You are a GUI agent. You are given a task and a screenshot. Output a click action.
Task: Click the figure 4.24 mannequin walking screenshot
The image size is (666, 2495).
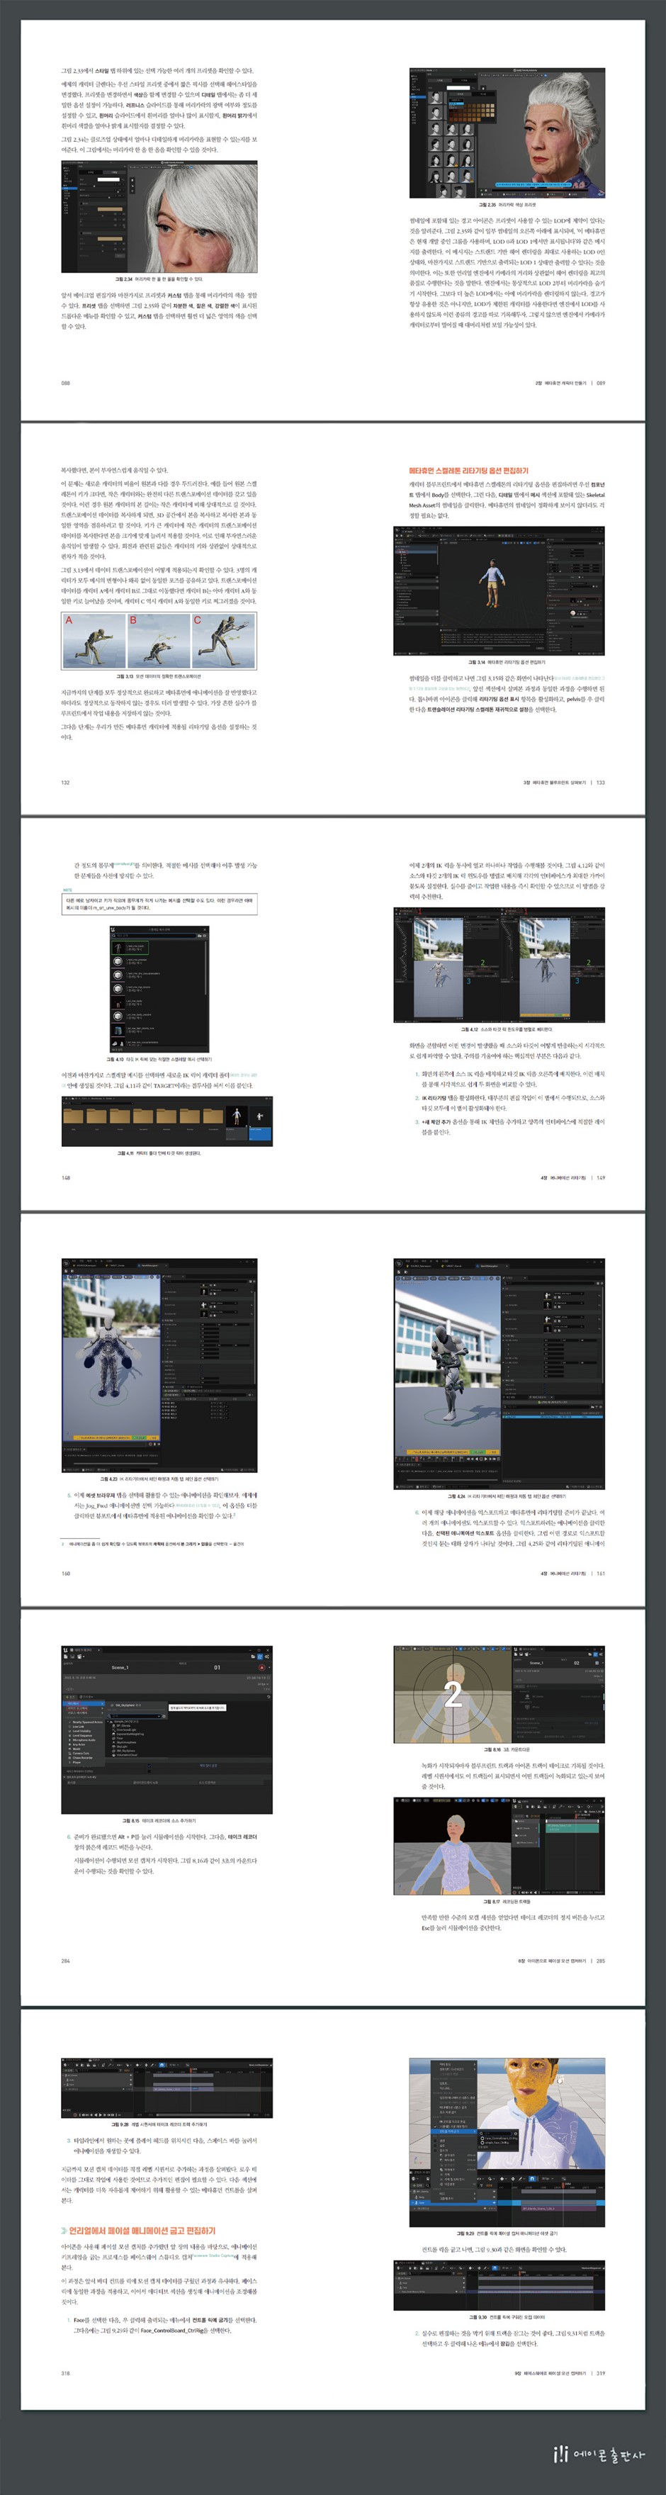click(499, 1374)
